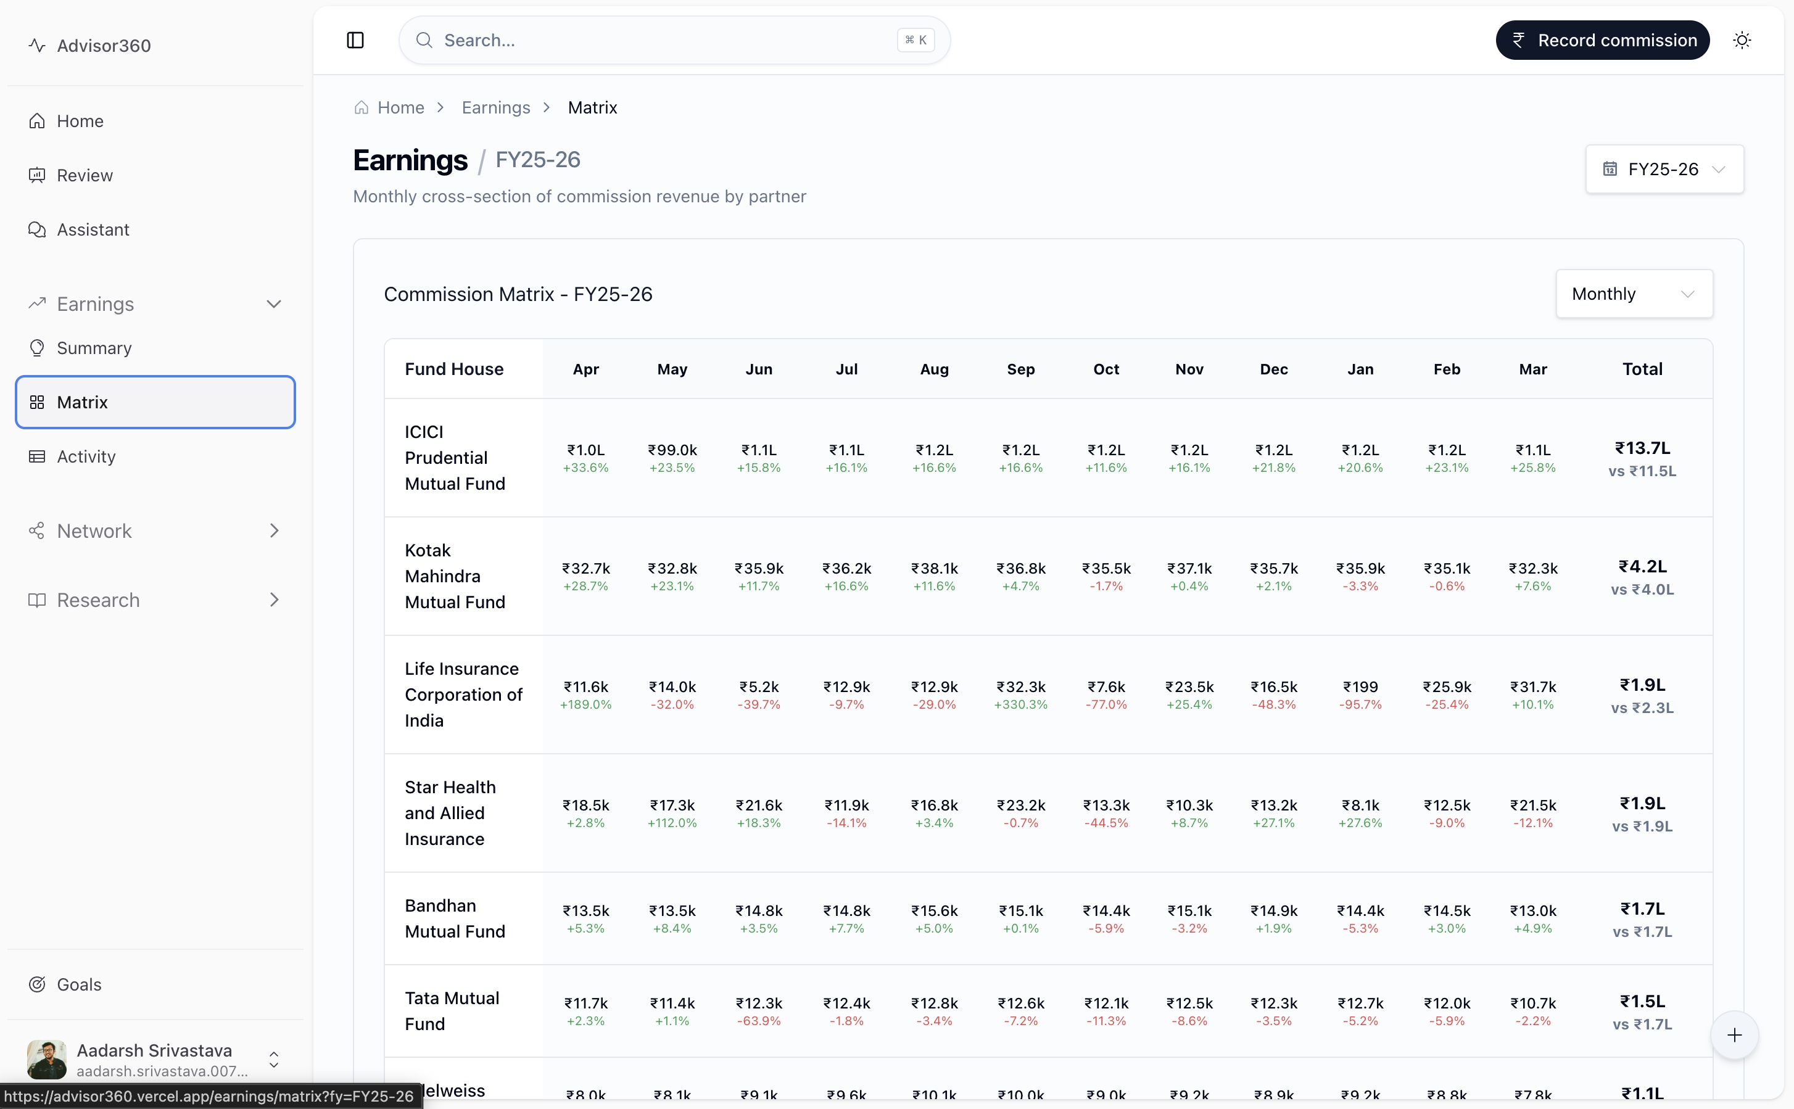Click the Apr column header

(x=585, y=369)
